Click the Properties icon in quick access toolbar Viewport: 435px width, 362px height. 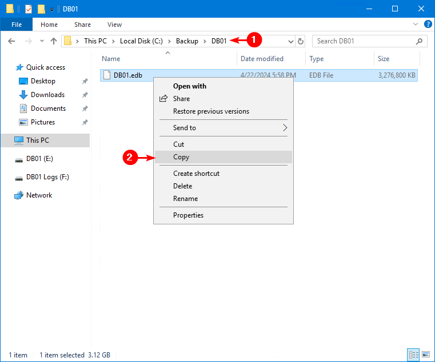pyautogui.click(x=29, y=9)
